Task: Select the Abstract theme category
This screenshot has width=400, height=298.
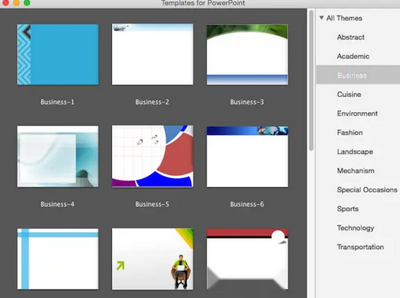Action: pos(350,37)
